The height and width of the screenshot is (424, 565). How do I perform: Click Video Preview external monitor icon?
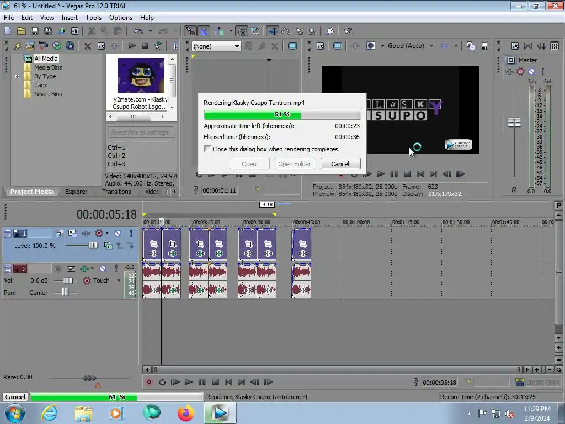coord(337,46)
